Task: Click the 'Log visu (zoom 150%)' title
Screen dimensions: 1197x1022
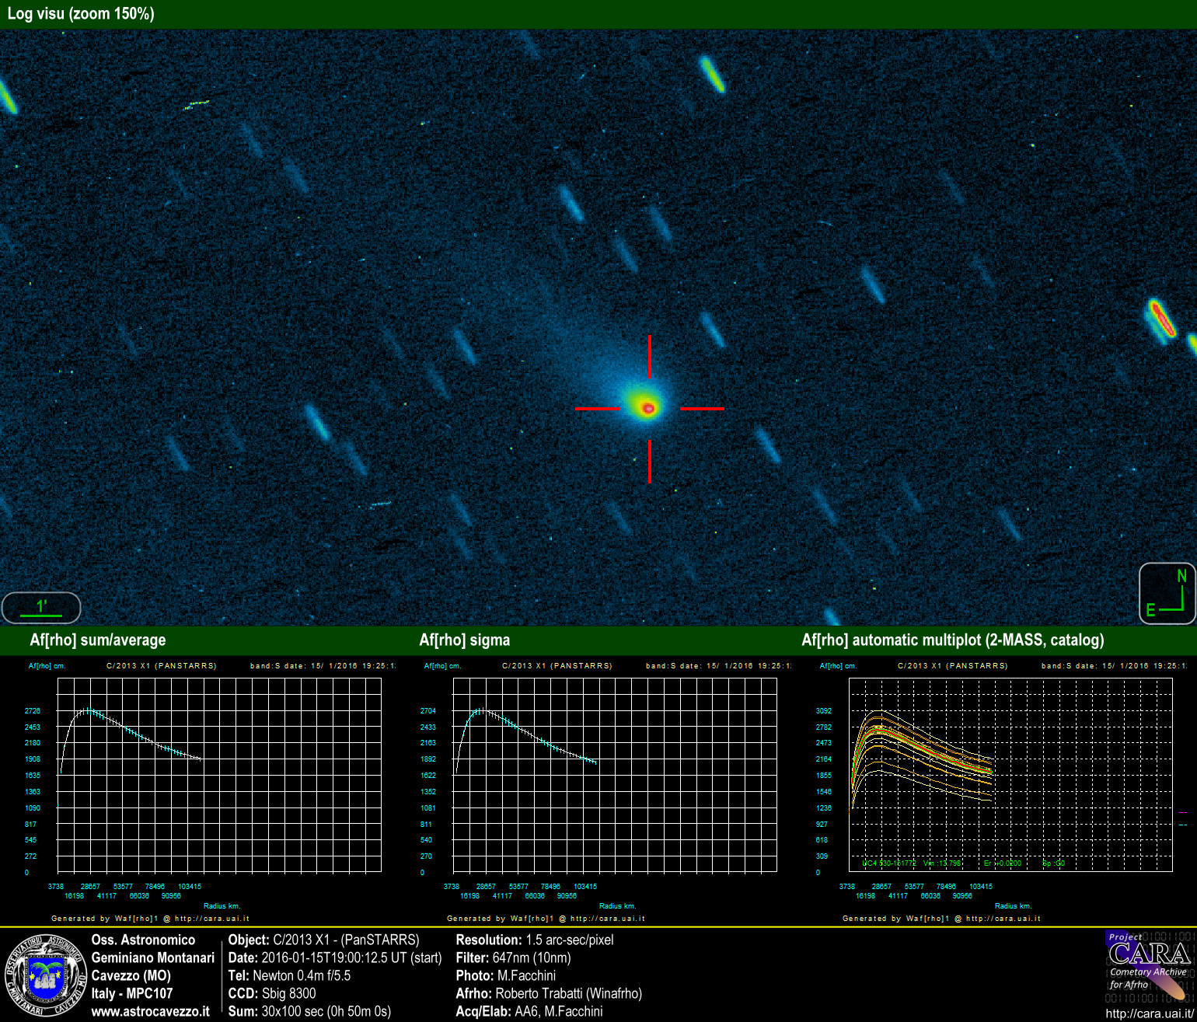Action: [x=81, y=14]
